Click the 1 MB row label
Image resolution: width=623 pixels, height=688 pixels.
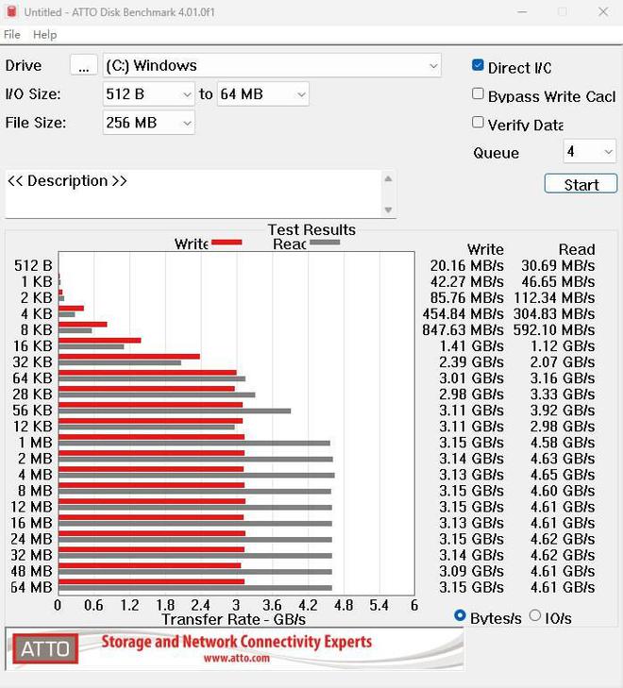(x=35, y=443)
